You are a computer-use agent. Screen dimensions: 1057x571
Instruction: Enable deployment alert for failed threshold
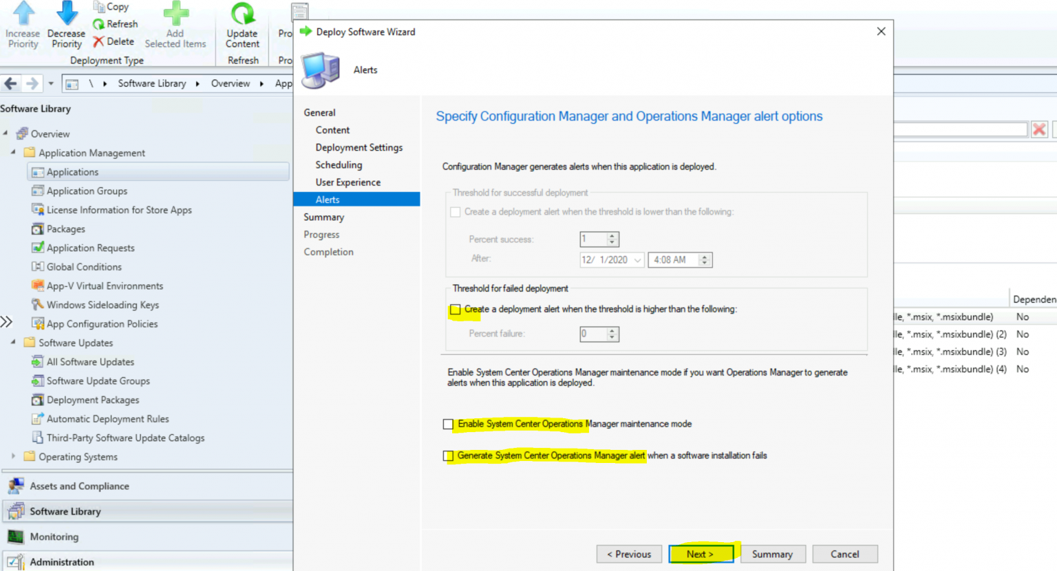point(455,310)
